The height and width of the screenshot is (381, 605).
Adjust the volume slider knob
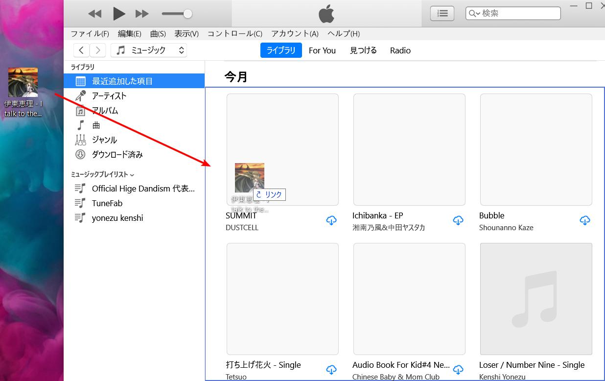[x=187, y=14]
